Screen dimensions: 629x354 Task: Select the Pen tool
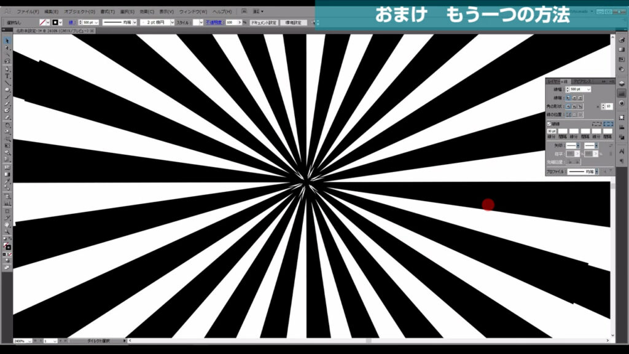7,68
